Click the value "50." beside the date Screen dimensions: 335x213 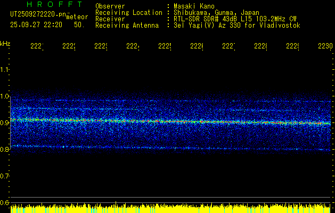coord(79,25)
